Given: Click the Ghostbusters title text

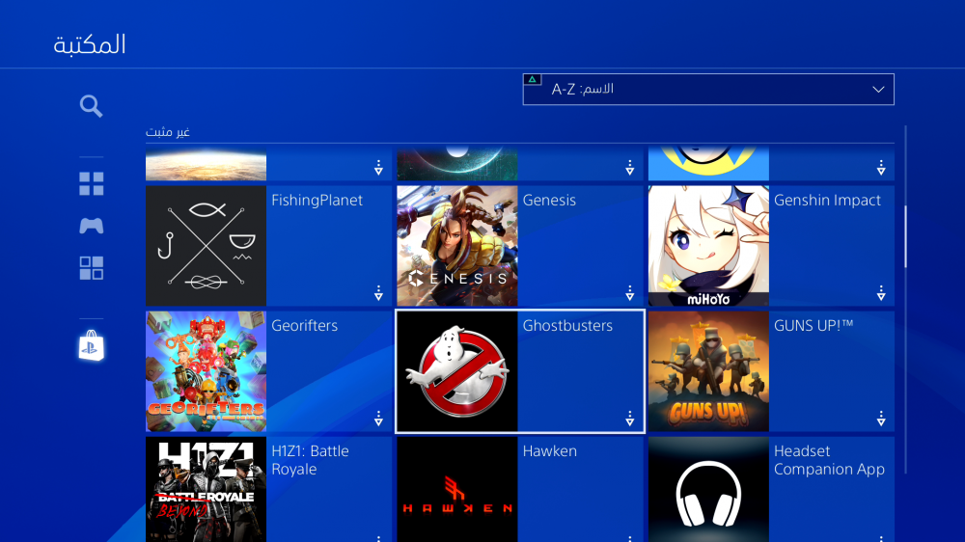Looking at the screenshot, I should pyautogui.click(x=567, y=325).
